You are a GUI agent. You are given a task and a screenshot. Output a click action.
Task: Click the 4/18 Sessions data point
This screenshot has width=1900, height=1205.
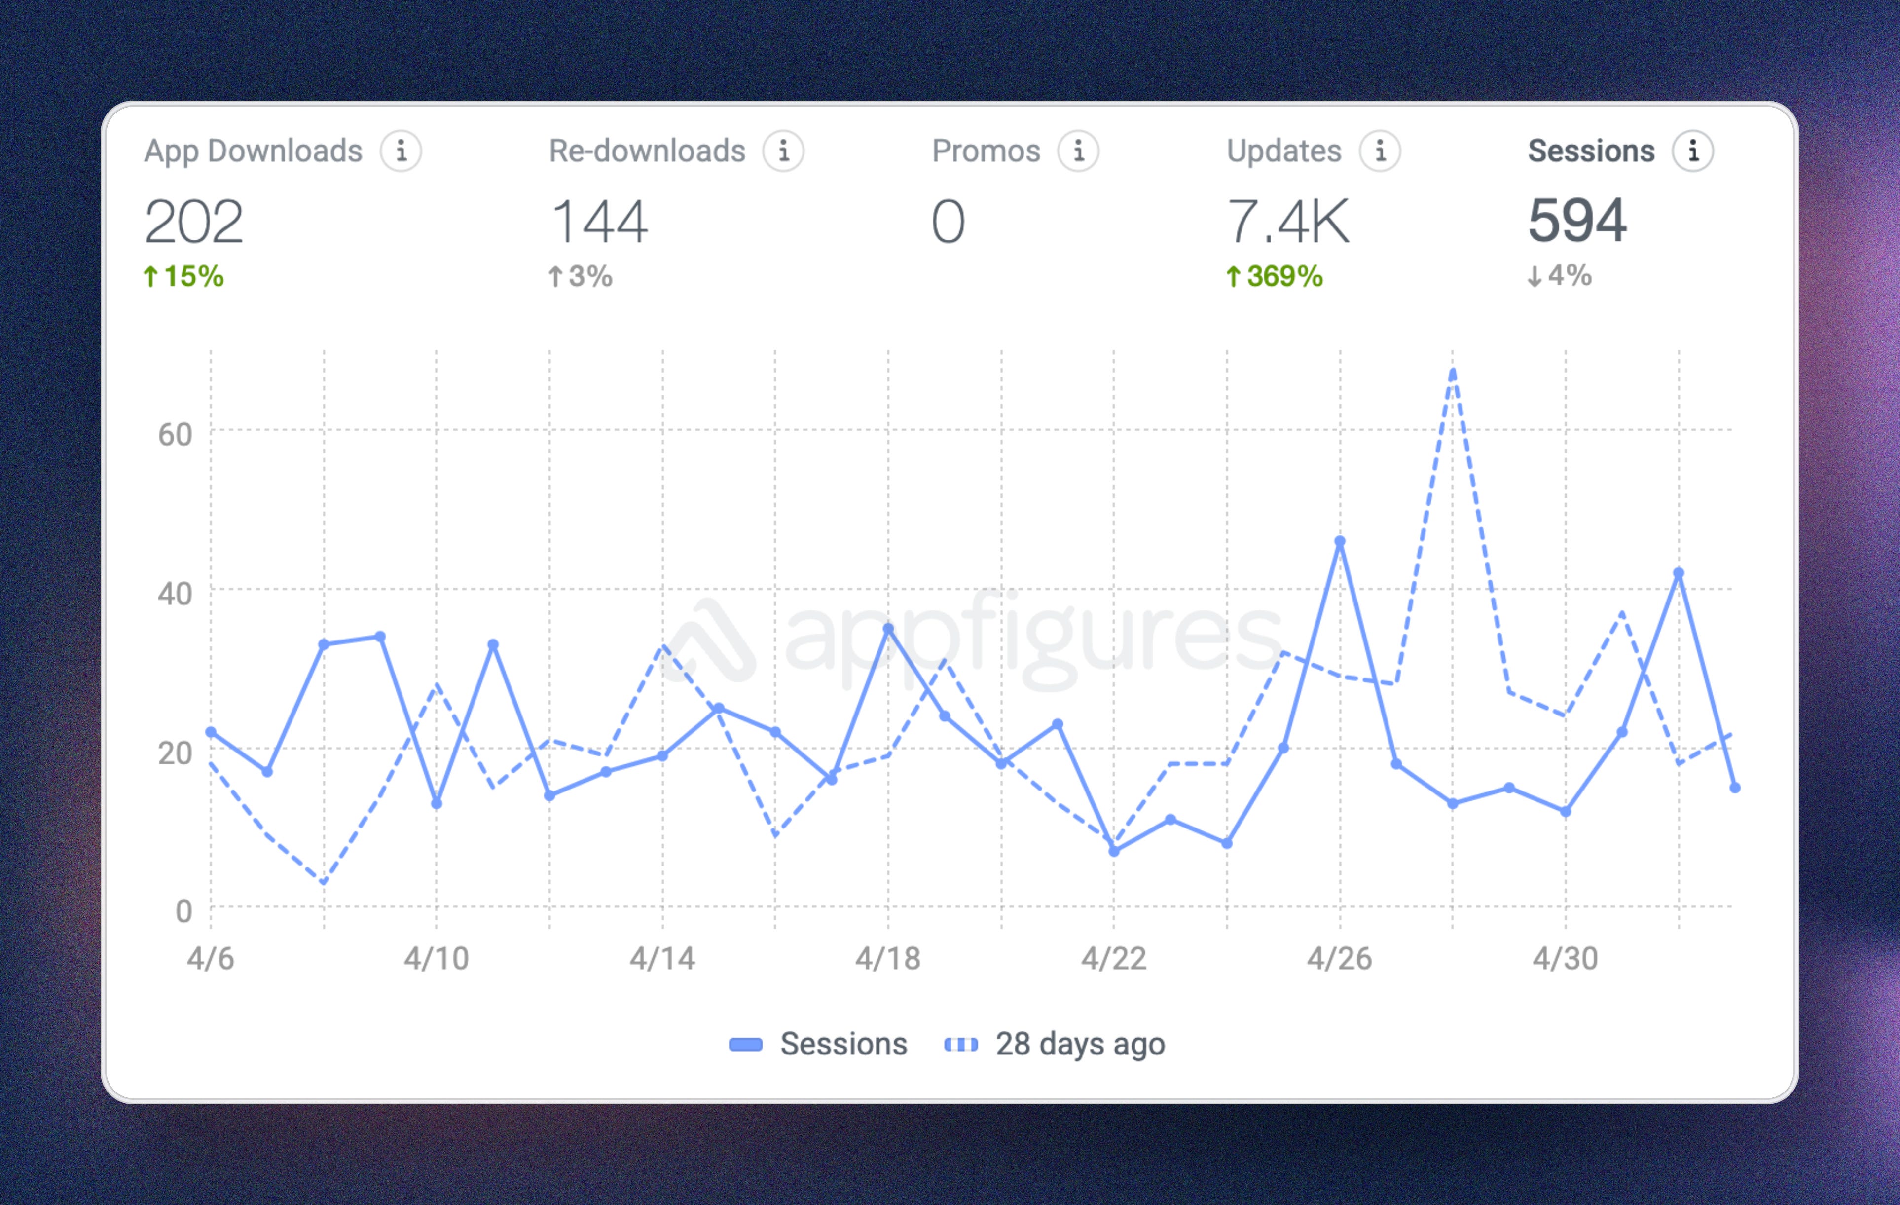pos(888,629)
